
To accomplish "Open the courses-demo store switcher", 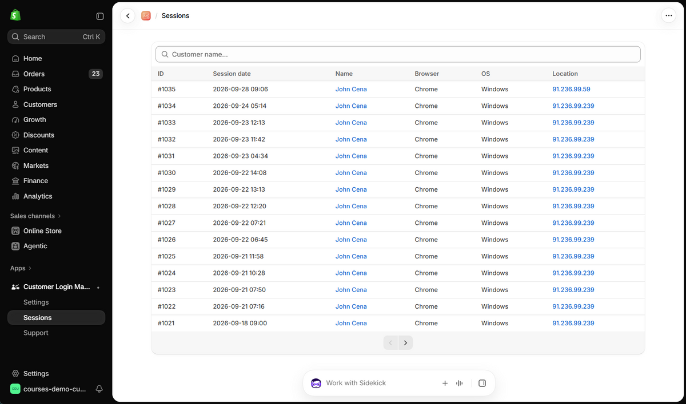I will pos(49,389).
